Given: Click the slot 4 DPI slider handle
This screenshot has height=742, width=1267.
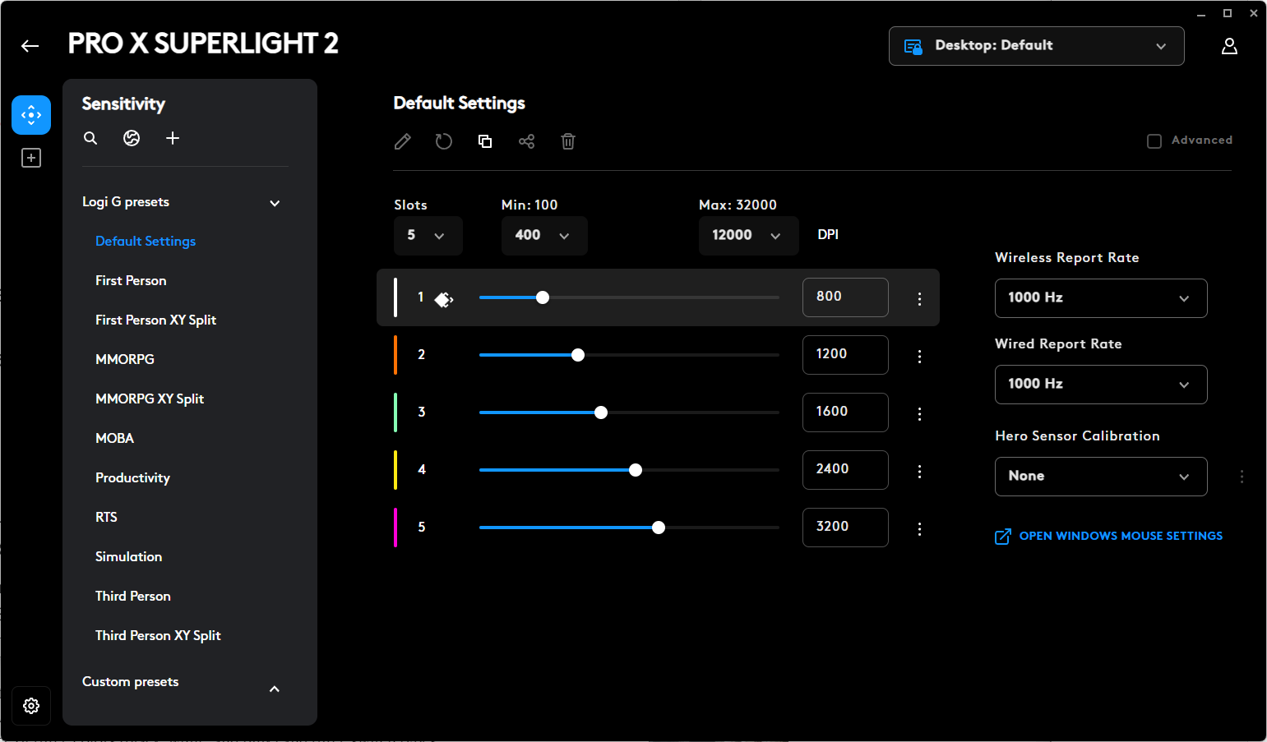Looking at the screenshot, I should pos(636,470).
